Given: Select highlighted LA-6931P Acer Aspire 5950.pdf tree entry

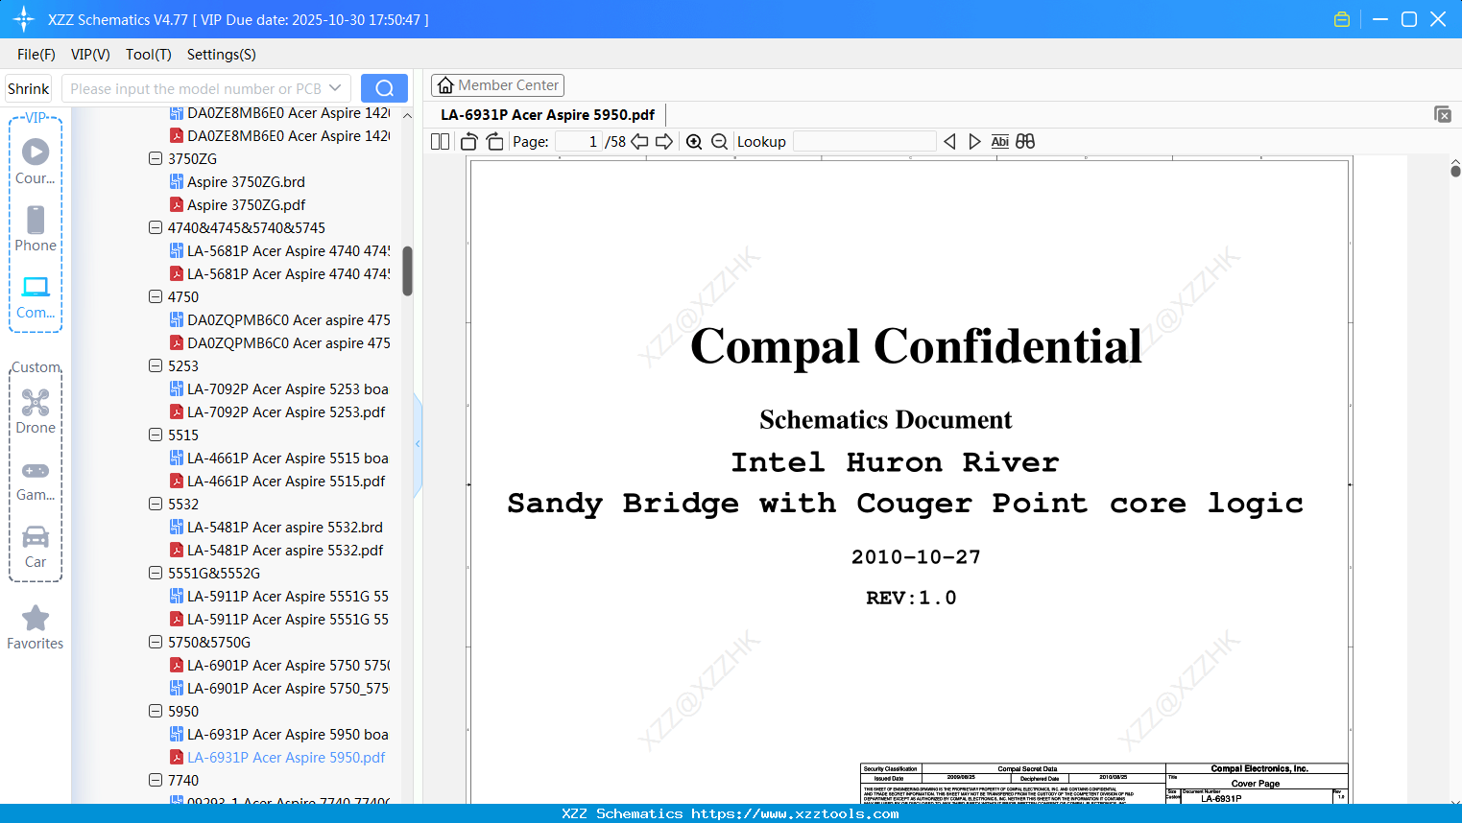Looking at the screenshot, I should (x=277, y=757).
